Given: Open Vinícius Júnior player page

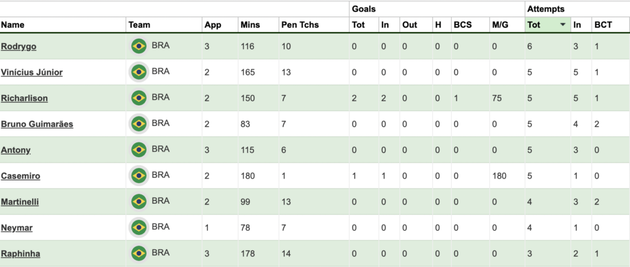Looking at the screenshot, I should point(31,72).
